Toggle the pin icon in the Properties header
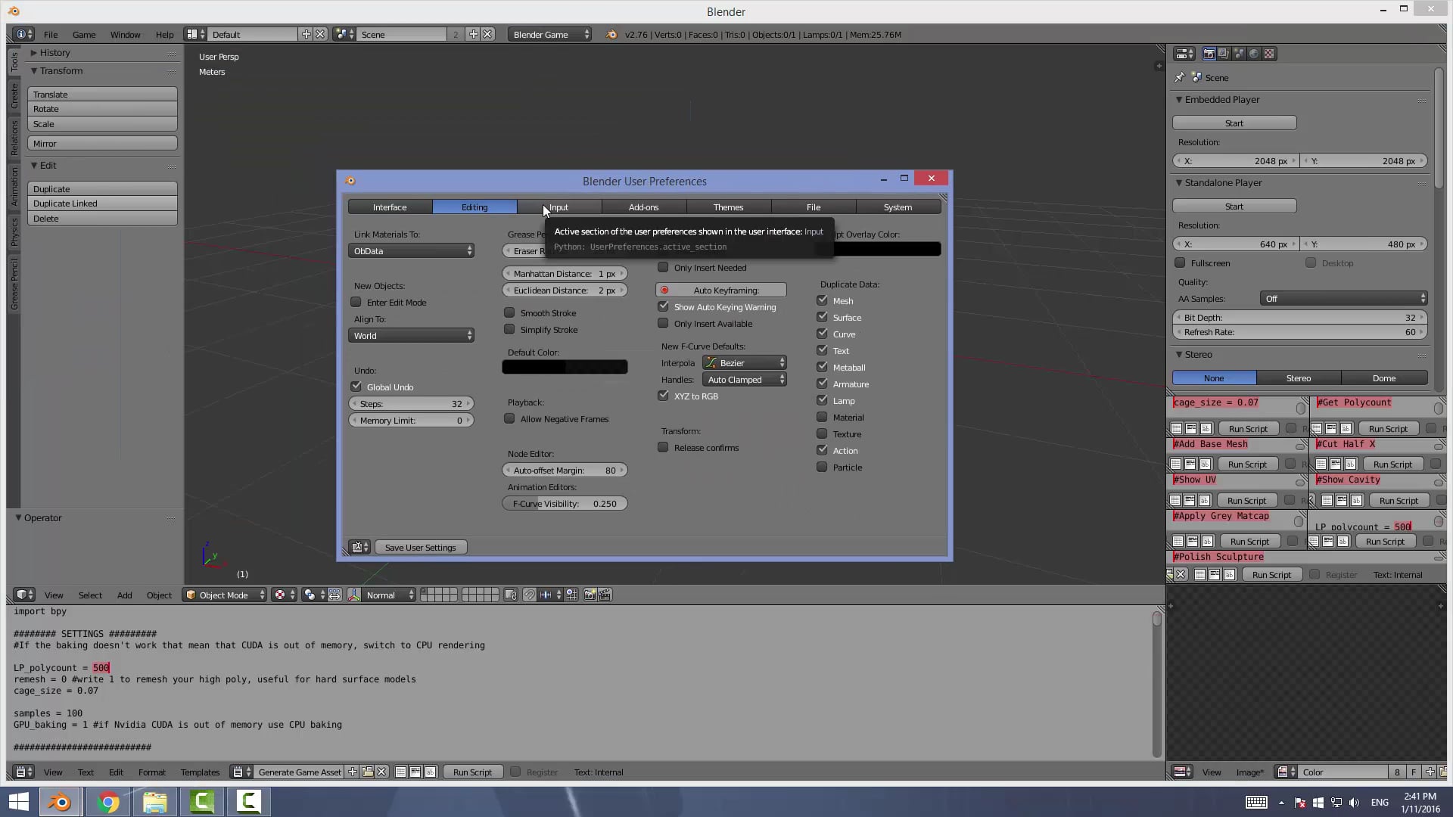This screenshot has width=1453, height=817. coord(1180,77)
